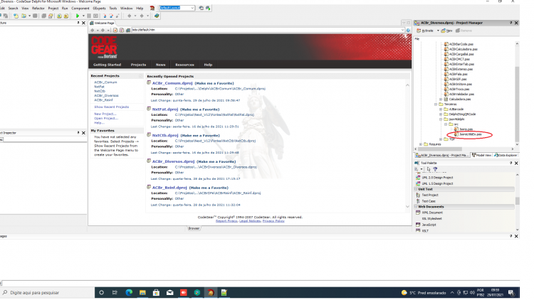The width and height of the screenshot is (534, 300).
Task: Select the JsonsUtilsEx.pas file in tree
Action: point(470,134)
